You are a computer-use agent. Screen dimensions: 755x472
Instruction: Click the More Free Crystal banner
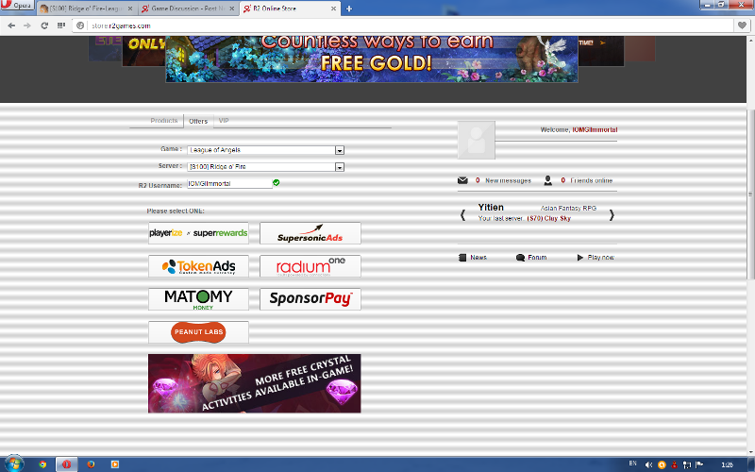(254, 383)
